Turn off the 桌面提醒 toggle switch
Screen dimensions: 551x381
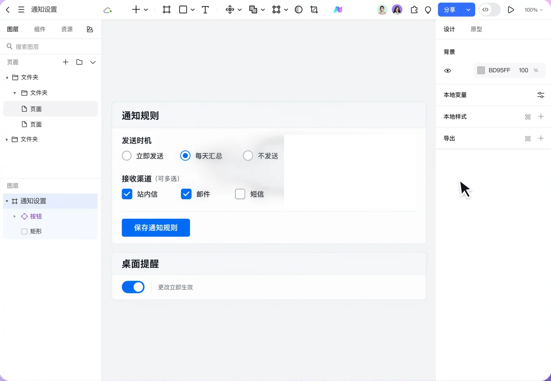tap(133, 287)
